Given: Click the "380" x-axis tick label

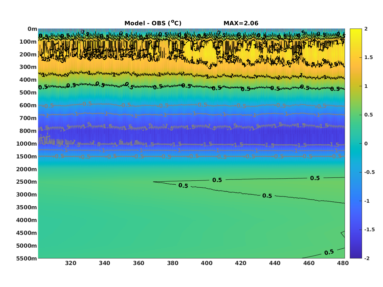Looking at the screenshot, I should point(173,263).
